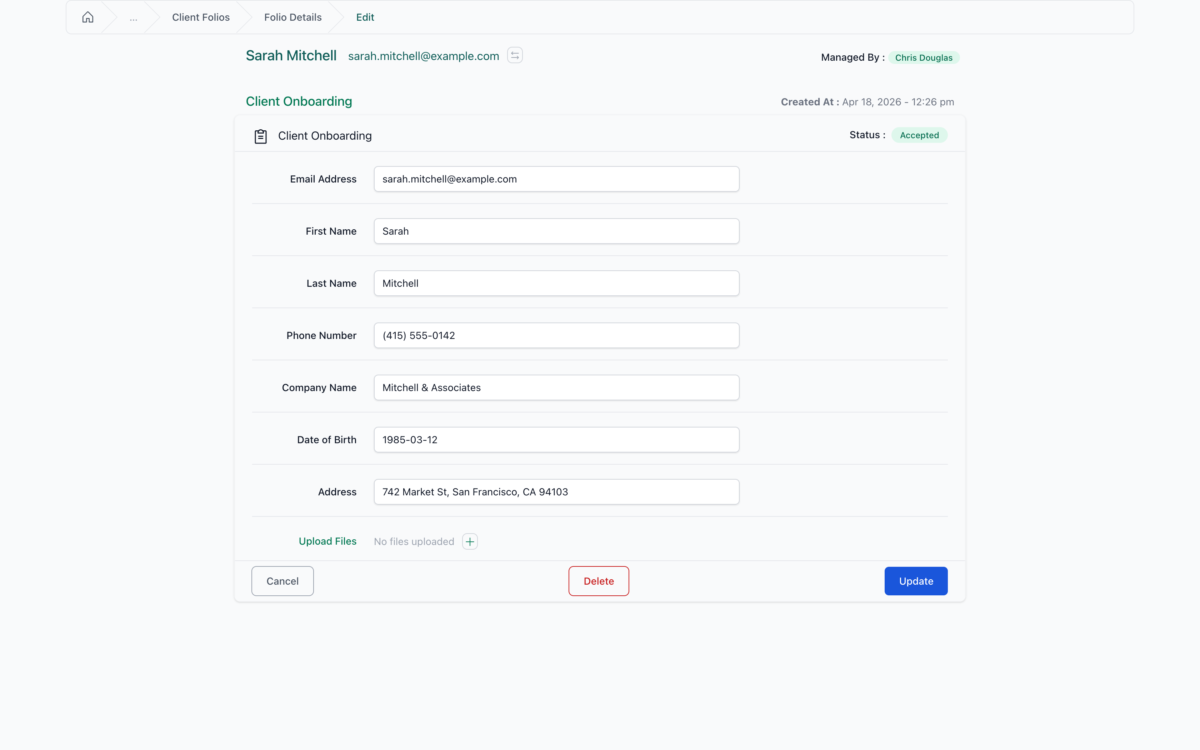
Task: Click the 'Date of Birth' field label
Action: coord(327,440)
